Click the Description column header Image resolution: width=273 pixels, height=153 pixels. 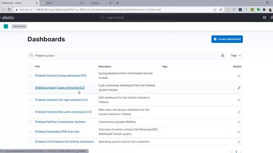point(105,66)
